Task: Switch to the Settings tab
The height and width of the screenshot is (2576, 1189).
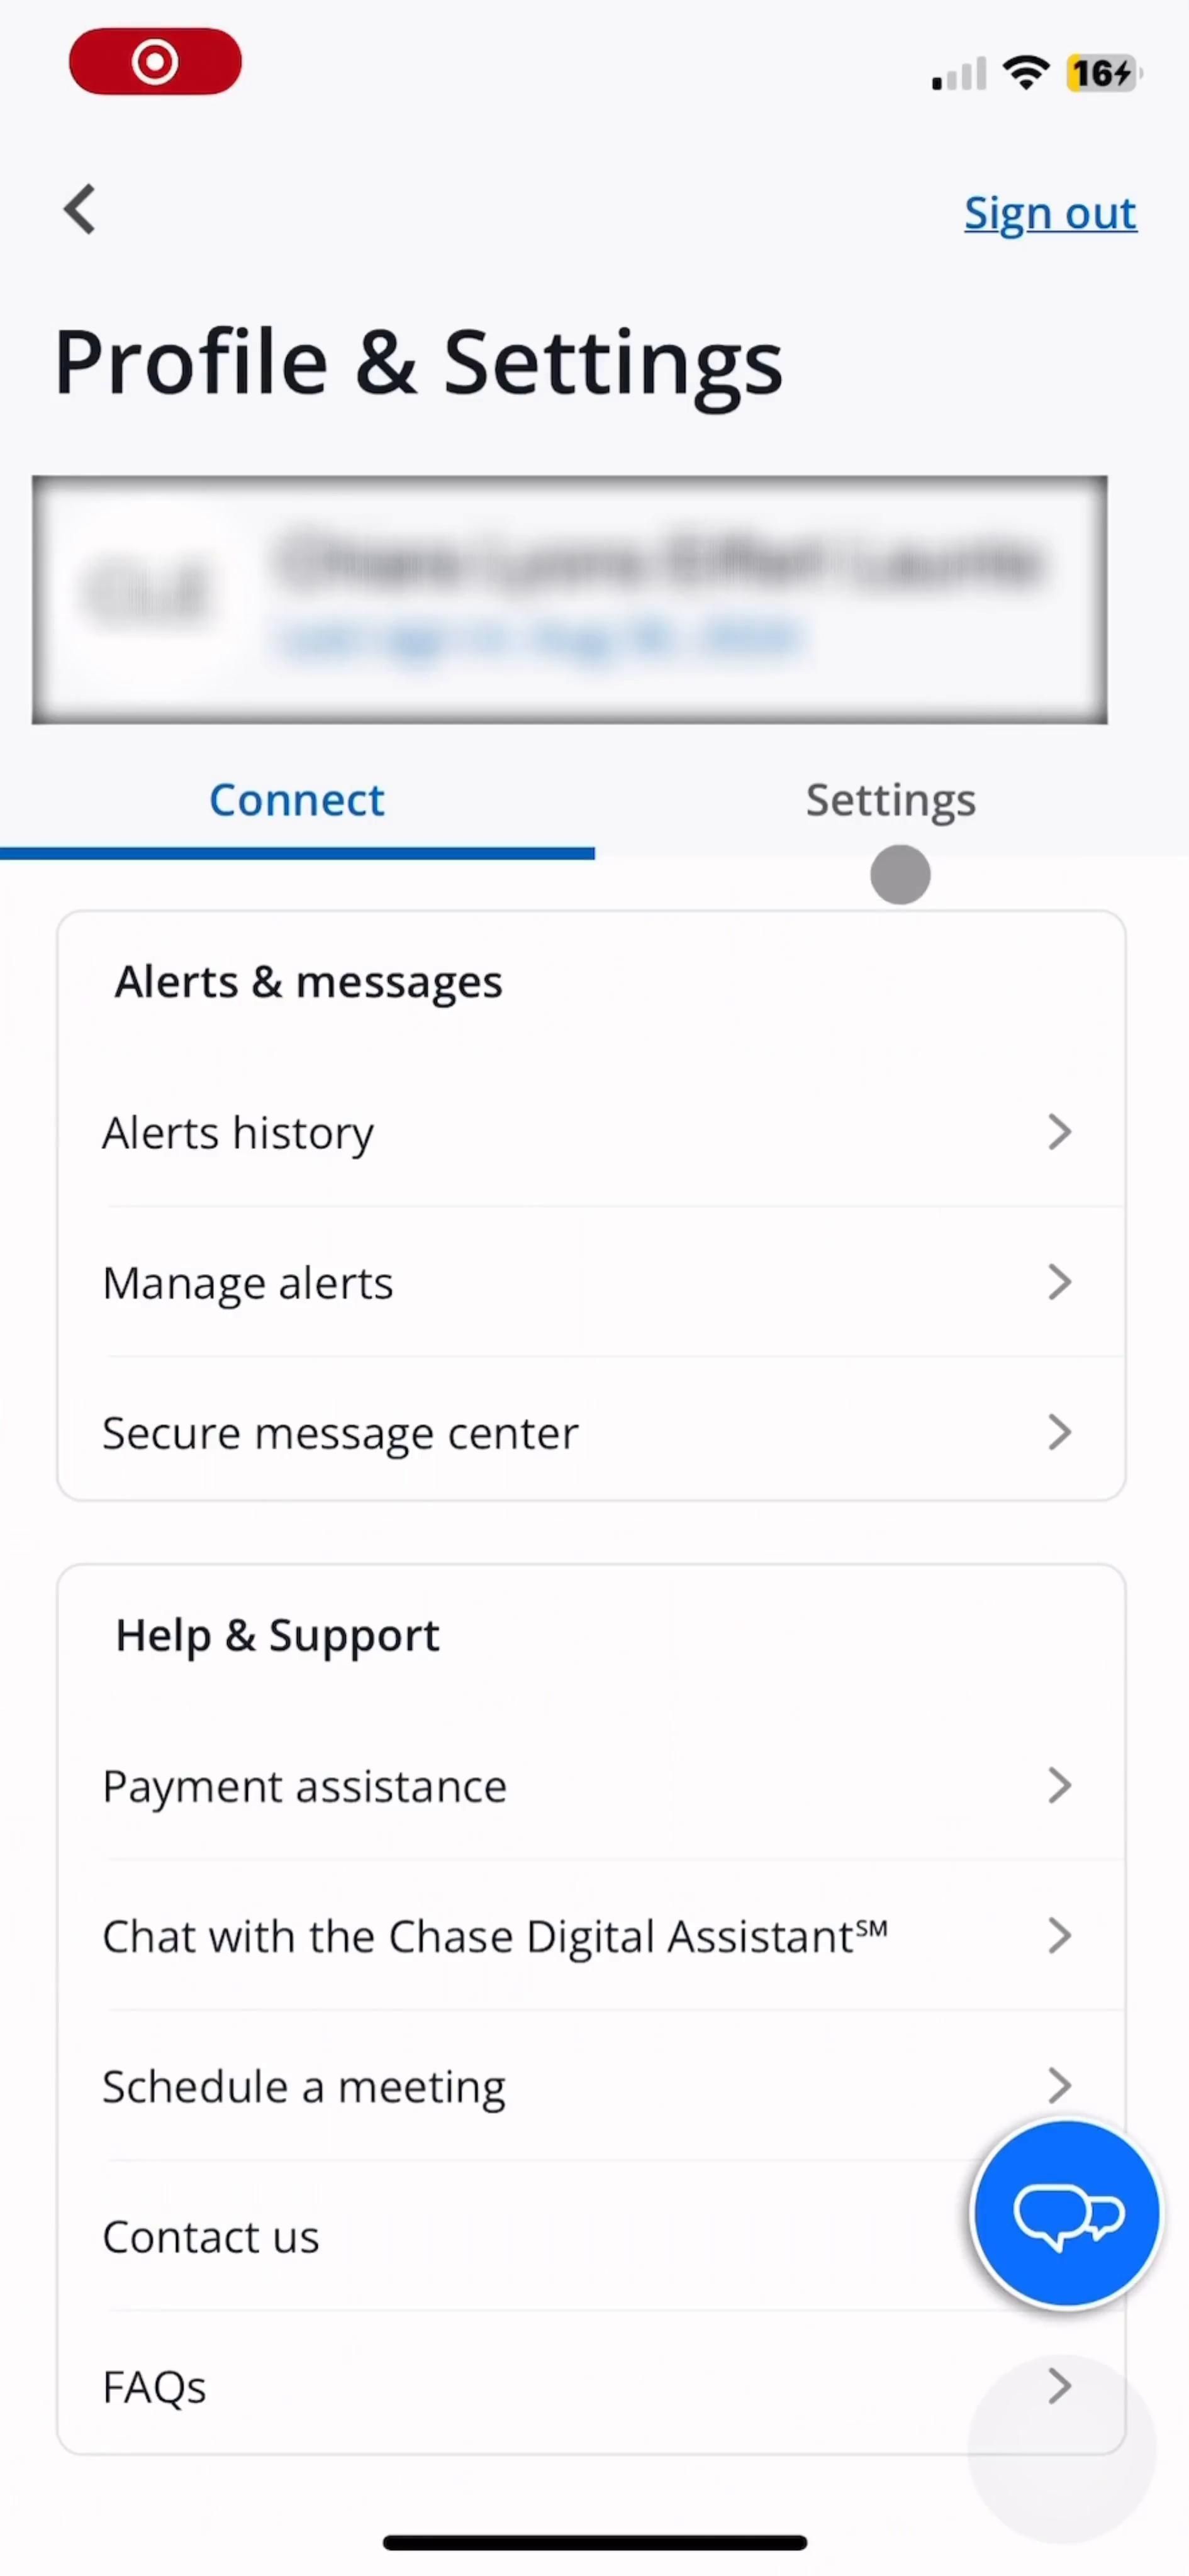Action: pyautogui.click(x=891, y=800)
